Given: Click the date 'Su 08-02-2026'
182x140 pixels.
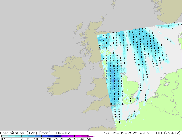Looking at the screenshot, I should 121,133.
